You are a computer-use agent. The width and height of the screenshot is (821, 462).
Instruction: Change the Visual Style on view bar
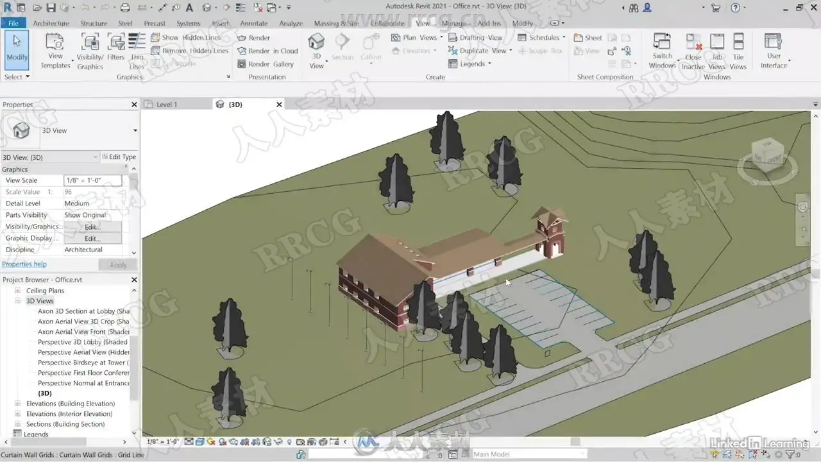(199, 441)
